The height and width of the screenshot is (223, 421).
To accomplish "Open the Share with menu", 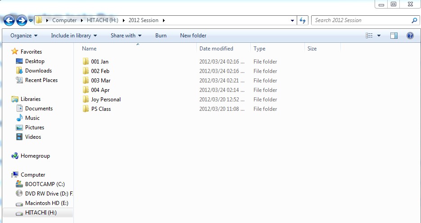I will tap(126, 36).
